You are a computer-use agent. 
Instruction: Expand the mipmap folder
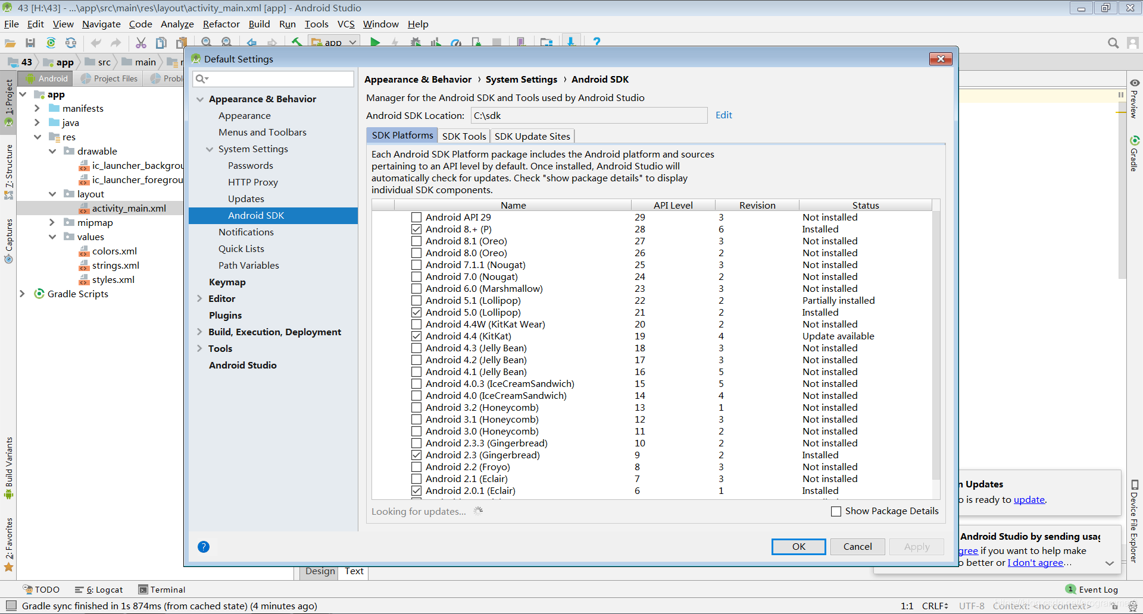[52, 222]
